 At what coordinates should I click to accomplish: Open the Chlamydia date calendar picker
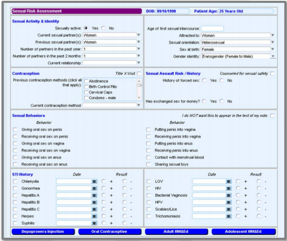tap(94, 181)
